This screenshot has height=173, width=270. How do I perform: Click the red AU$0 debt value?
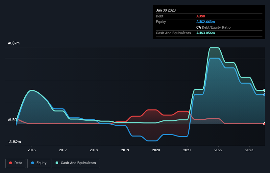[201, 16]
